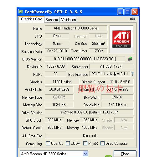
Task: Minimize the GPU-Z window
Action: (120, 12)
